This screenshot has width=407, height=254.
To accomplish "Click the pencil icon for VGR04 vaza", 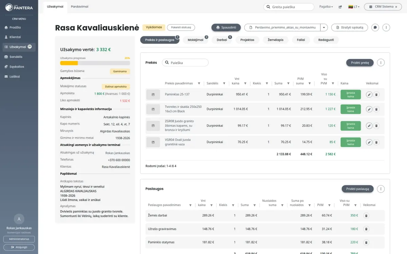I will pyautogui.click(x=369, y=142).
